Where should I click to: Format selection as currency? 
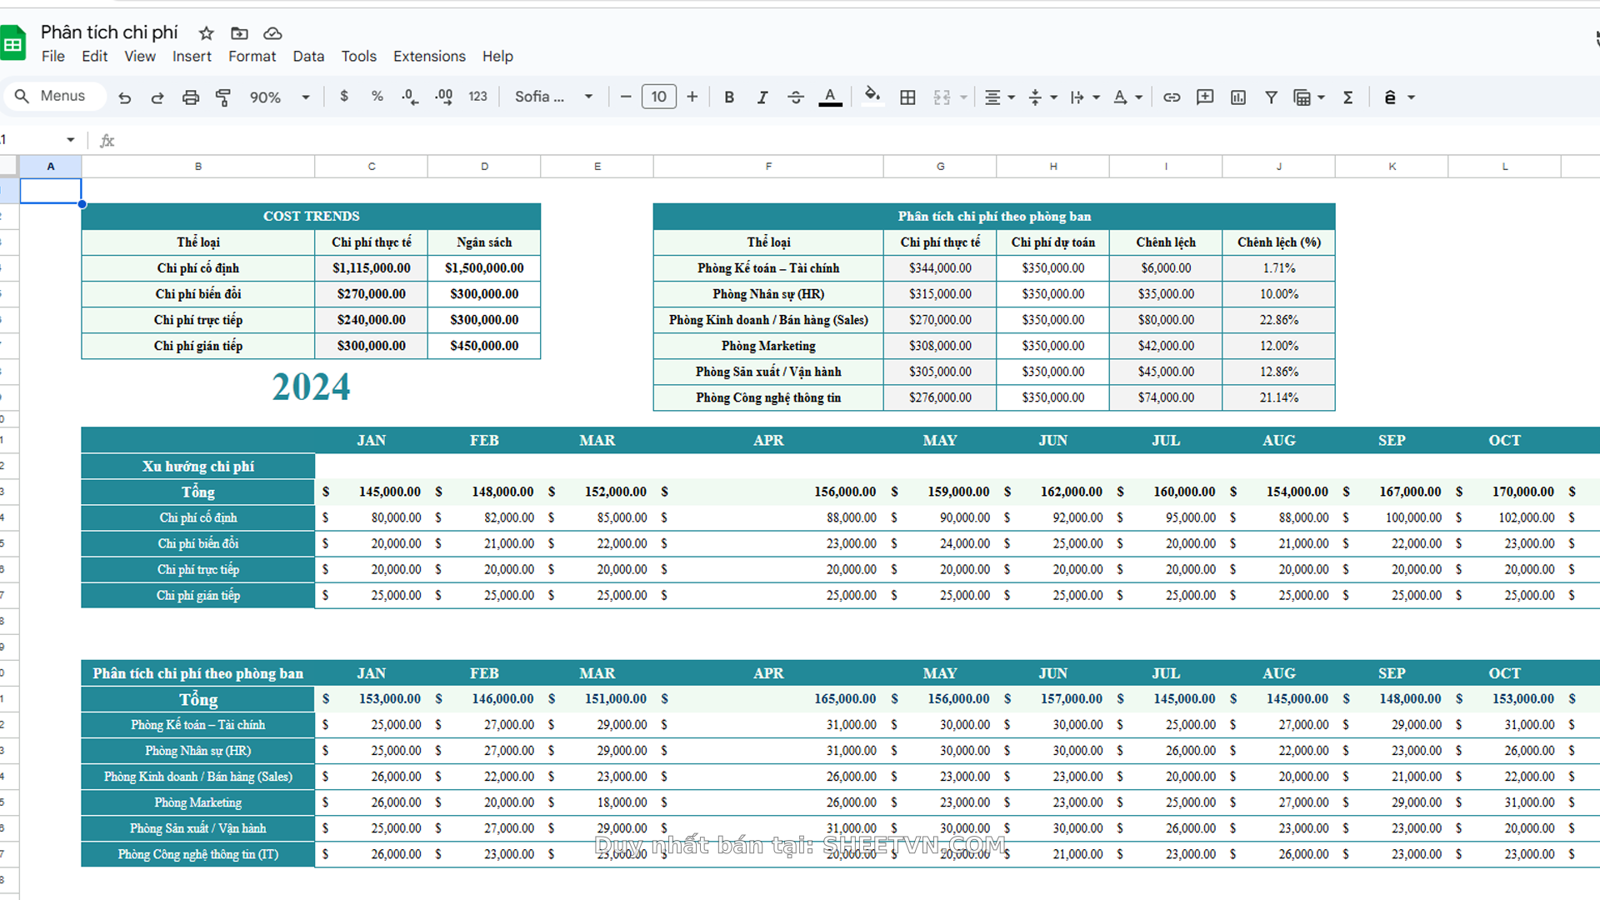pos(344,97)
